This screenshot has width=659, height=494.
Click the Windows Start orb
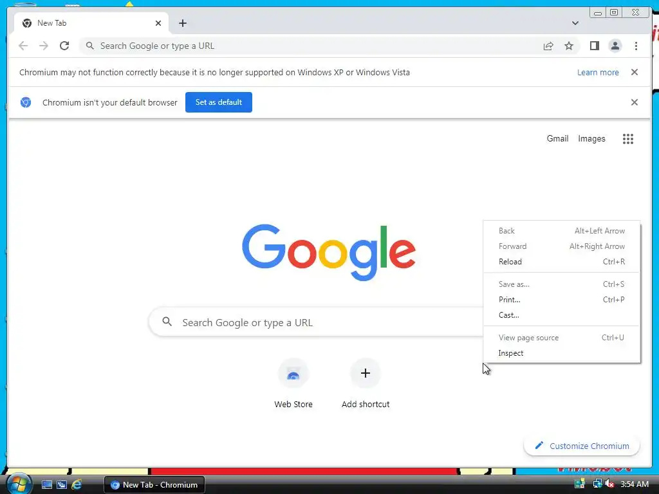click(19, 484)
